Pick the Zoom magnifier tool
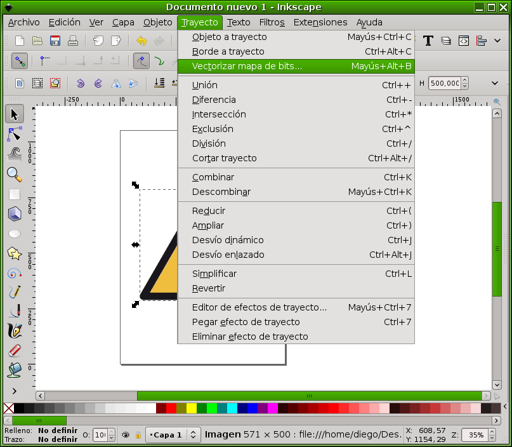512x447 pixels. coord(14,175)
